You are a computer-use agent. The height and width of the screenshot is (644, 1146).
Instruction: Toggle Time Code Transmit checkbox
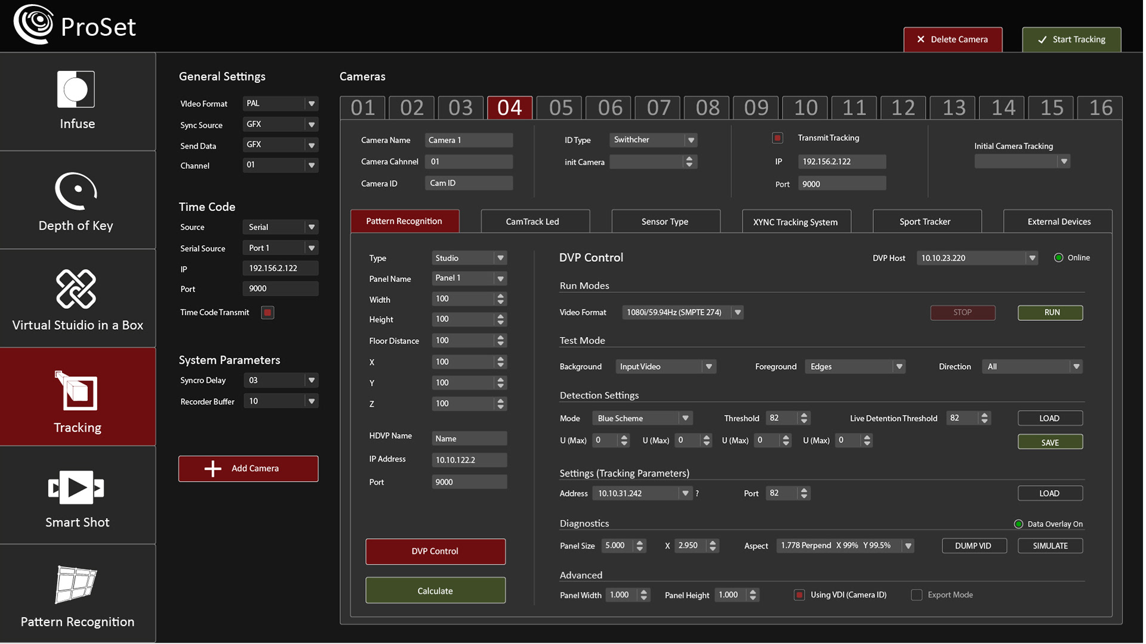pos(267,312)
